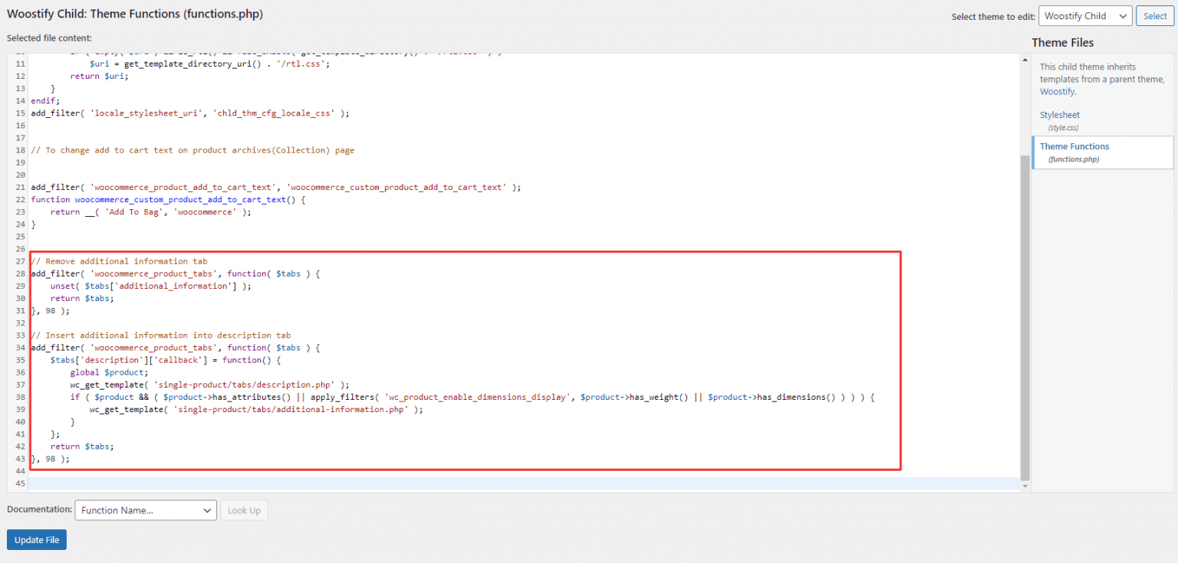Click line number 27 in gutter
This screenshot has height=563, width=1178.
click(x=21, y=261)
